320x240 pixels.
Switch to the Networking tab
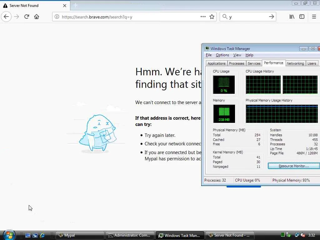pyautogui.click(x=295, y=63)
